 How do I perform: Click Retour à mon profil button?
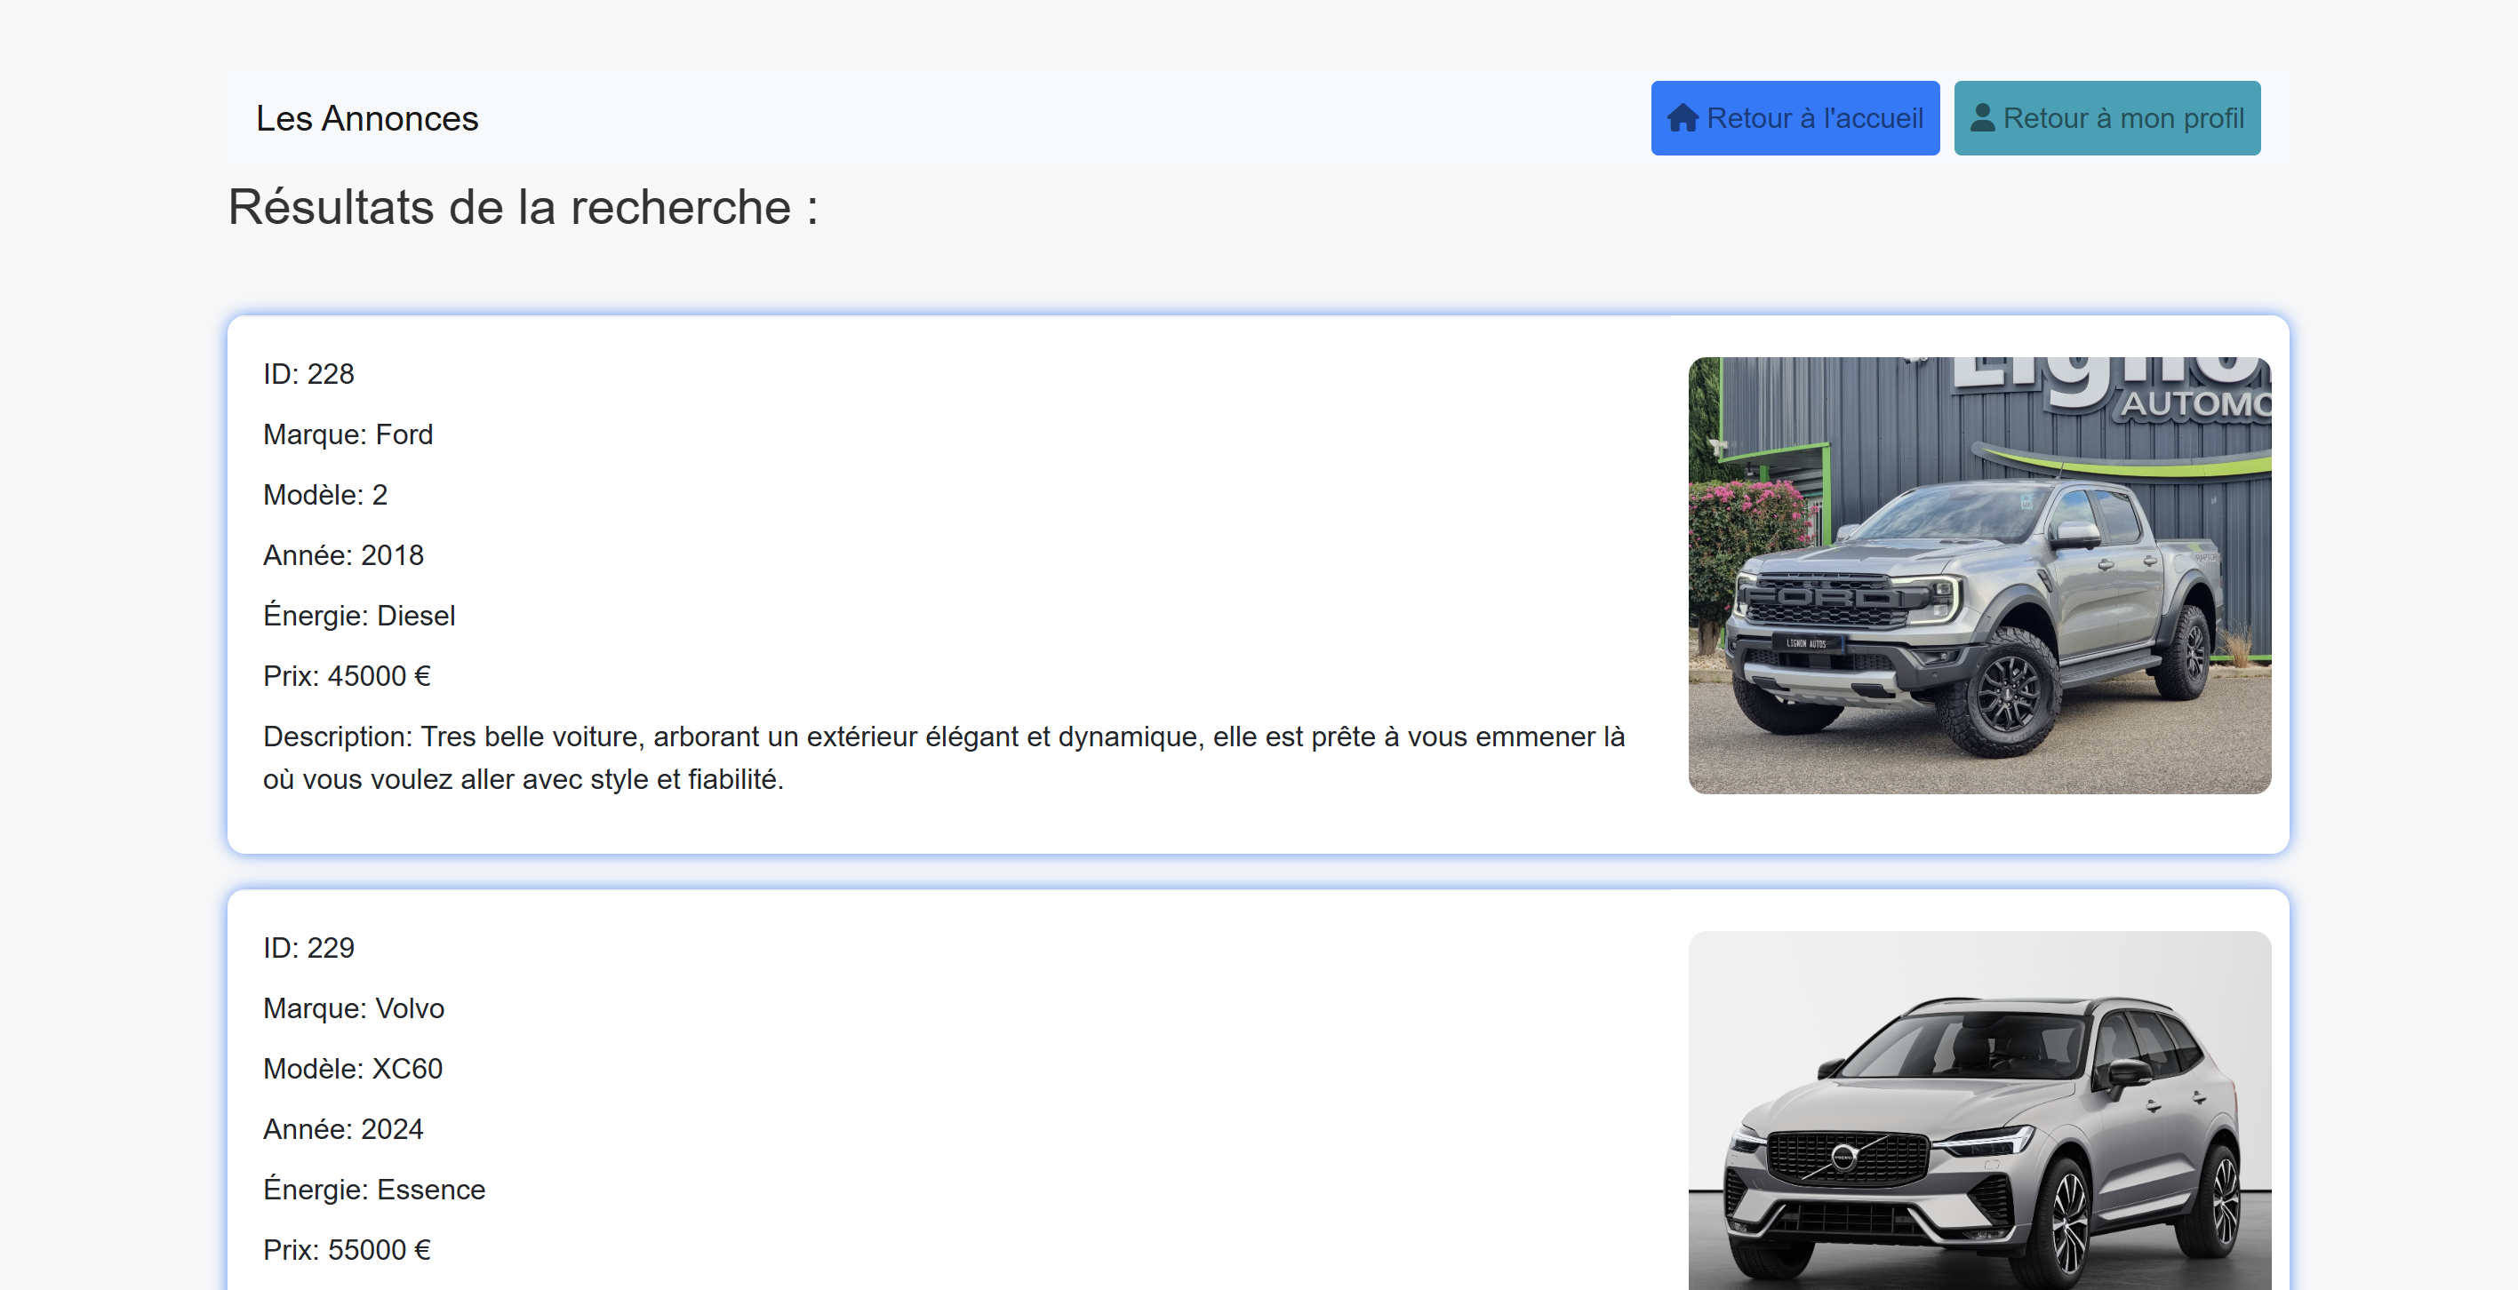pos(2106,118)
